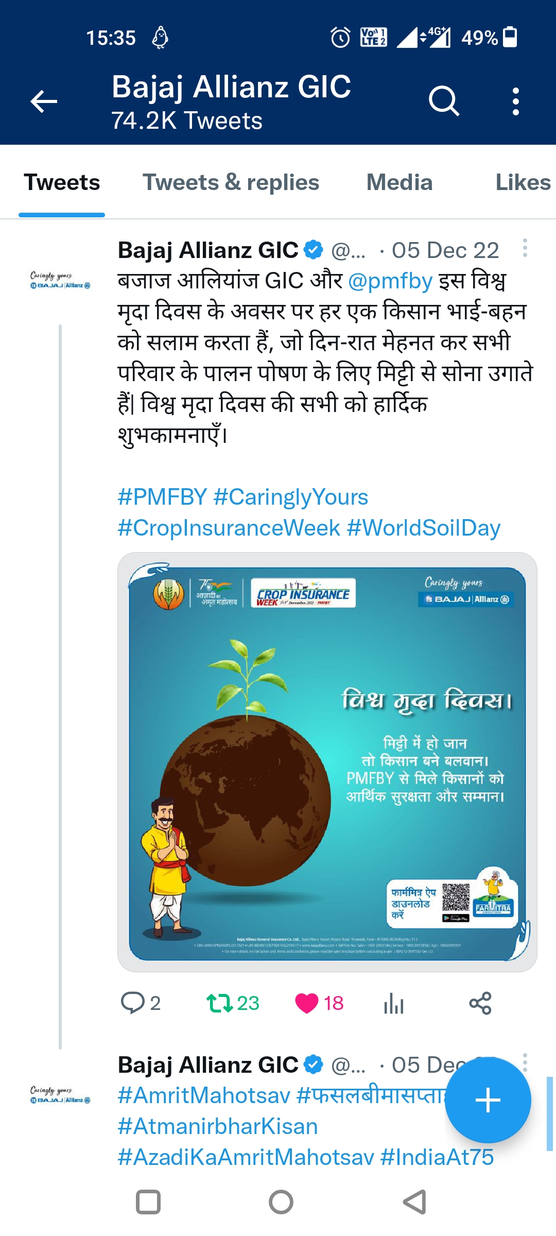Share the World Soil Day tweet
556x1236 pixels.
pyautogui.click(x=480, y=1003)
